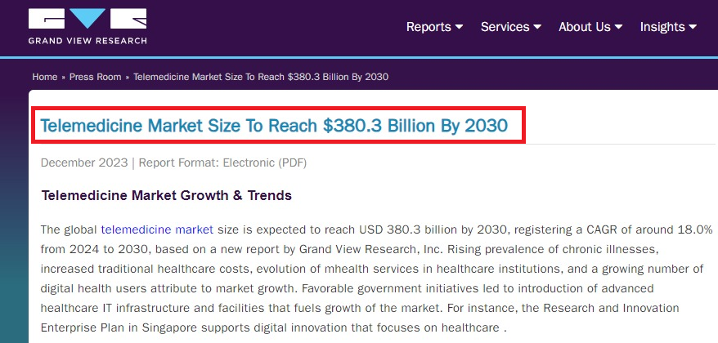
Task: Click the 'Telemedicine Market Growth & Trends' heading
Action: click(x=166, y=195)
